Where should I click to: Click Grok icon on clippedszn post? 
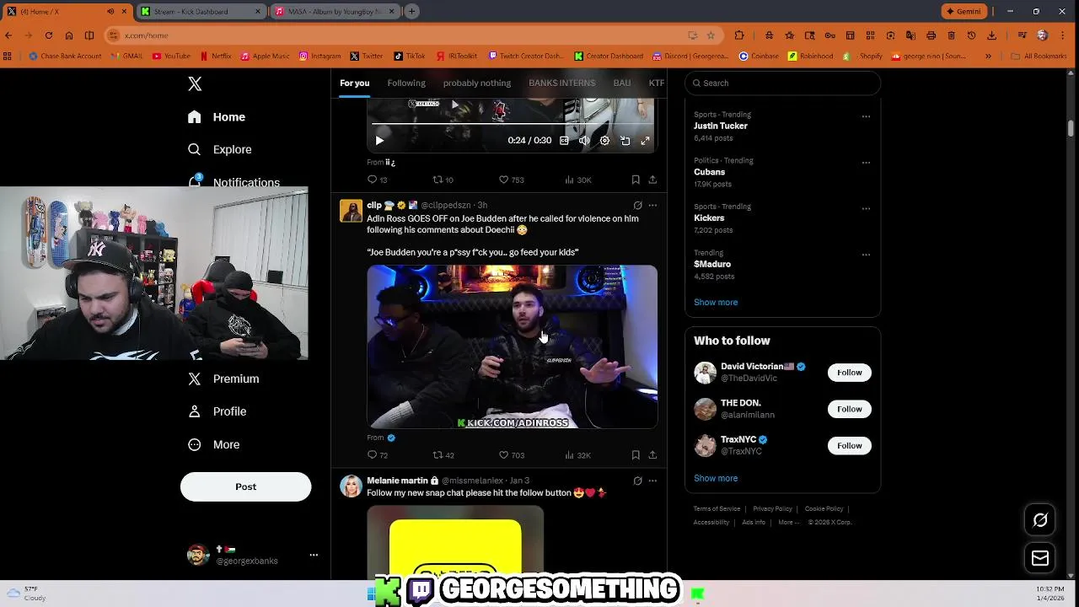637,206
